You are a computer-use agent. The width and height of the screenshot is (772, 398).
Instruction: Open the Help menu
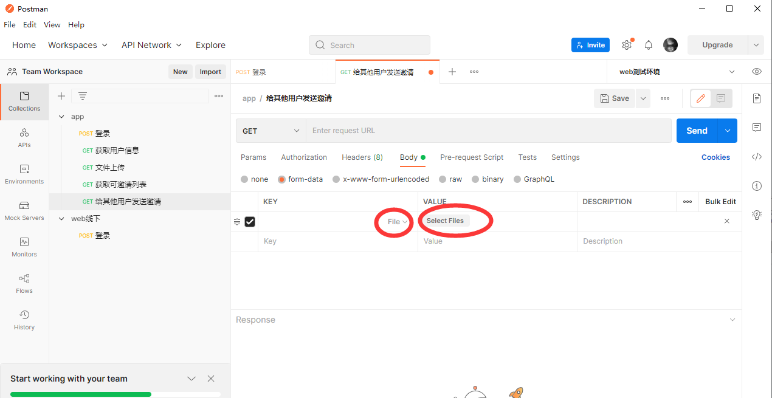click(76, 25)
